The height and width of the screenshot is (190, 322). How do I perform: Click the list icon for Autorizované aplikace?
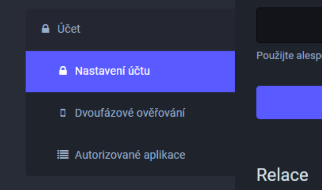pos(63,155)
